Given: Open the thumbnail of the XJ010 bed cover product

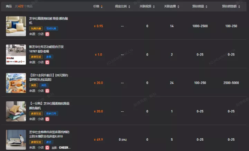Looking at the screenshot, I should (16, 140).
